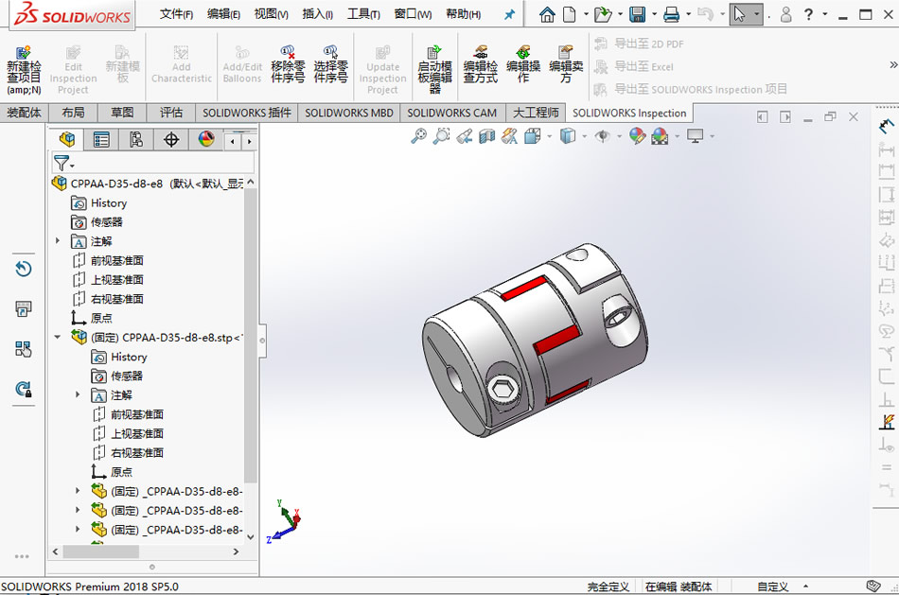
Task: Open the 文件(F) menu
Action: point(176,14)
